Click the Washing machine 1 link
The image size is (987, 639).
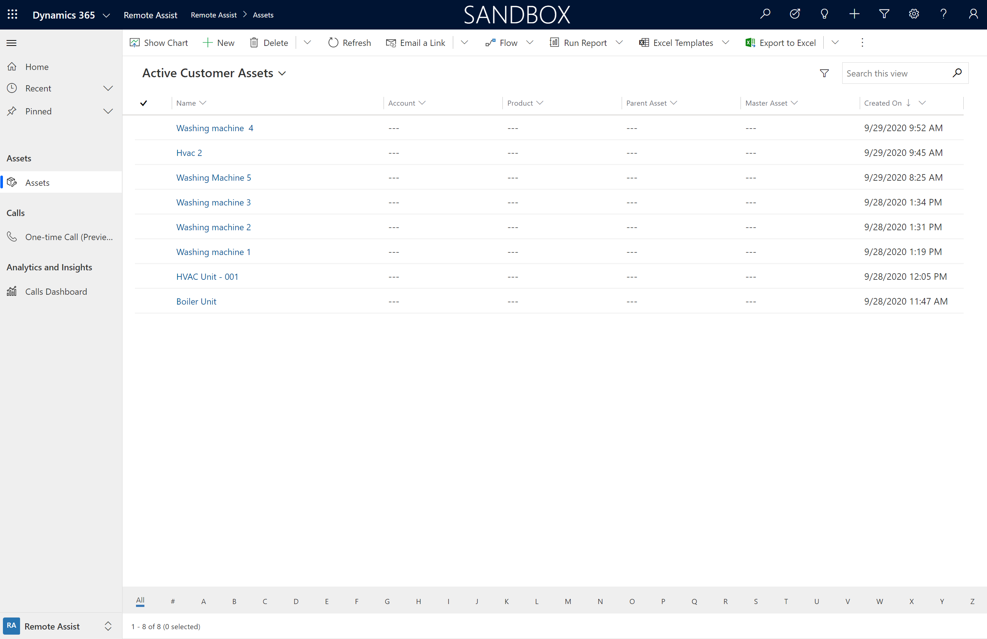(213, 252)
